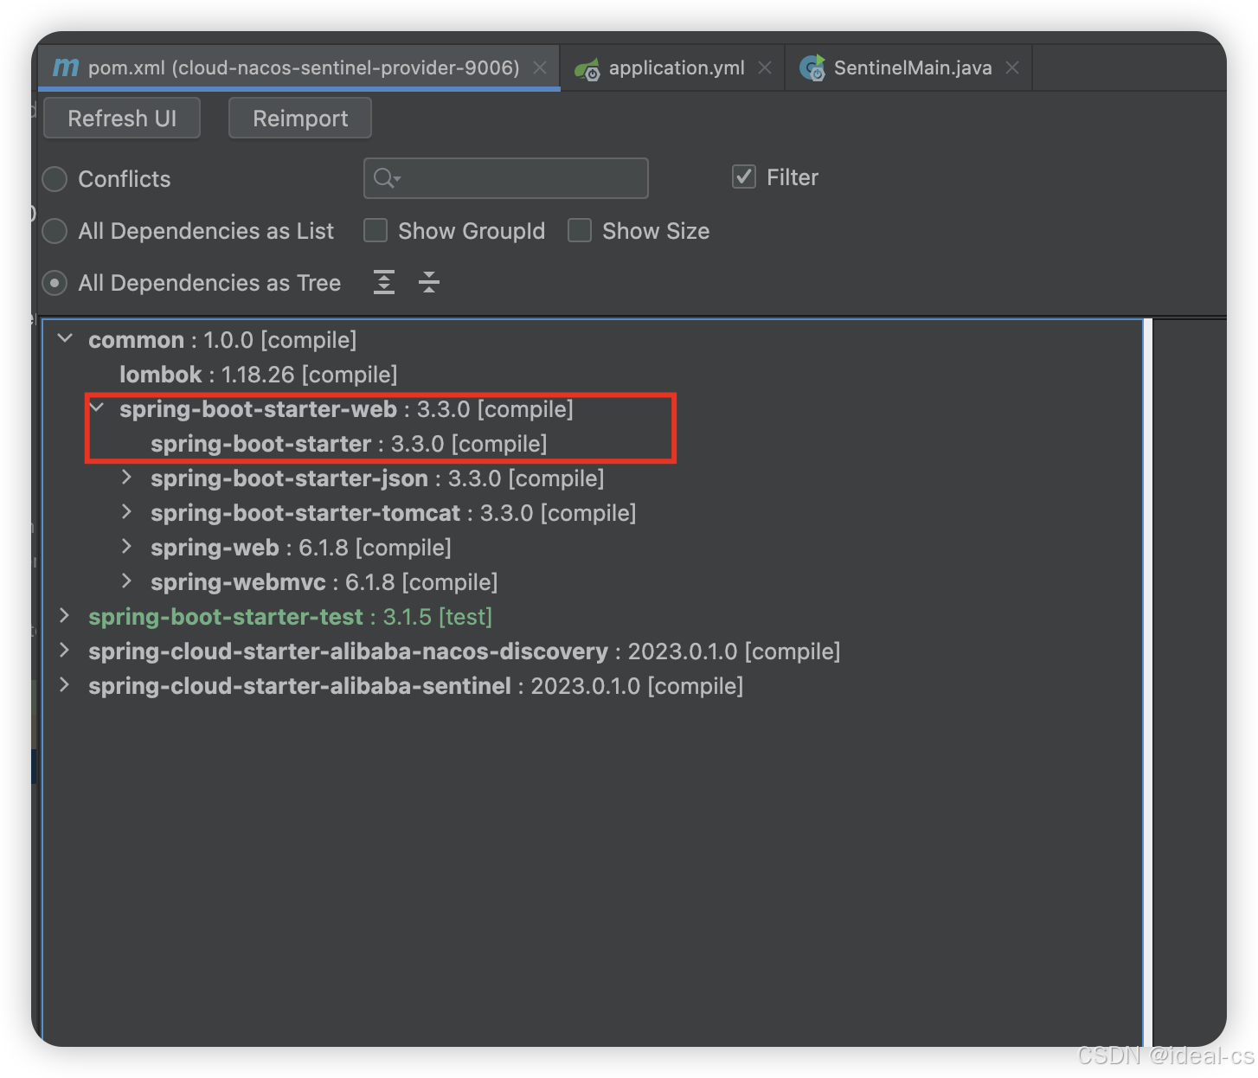Click the Spring leaf icon on application.yml tab

[587, 69]
